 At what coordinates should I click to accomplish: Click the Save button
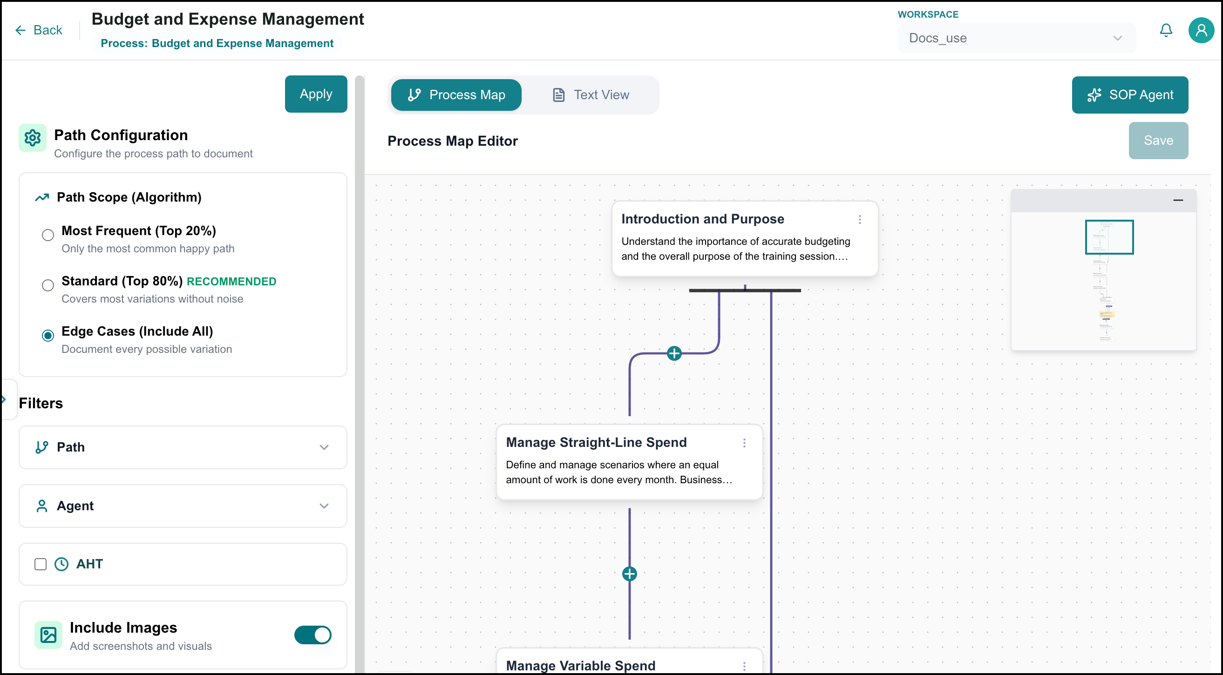1158,141
